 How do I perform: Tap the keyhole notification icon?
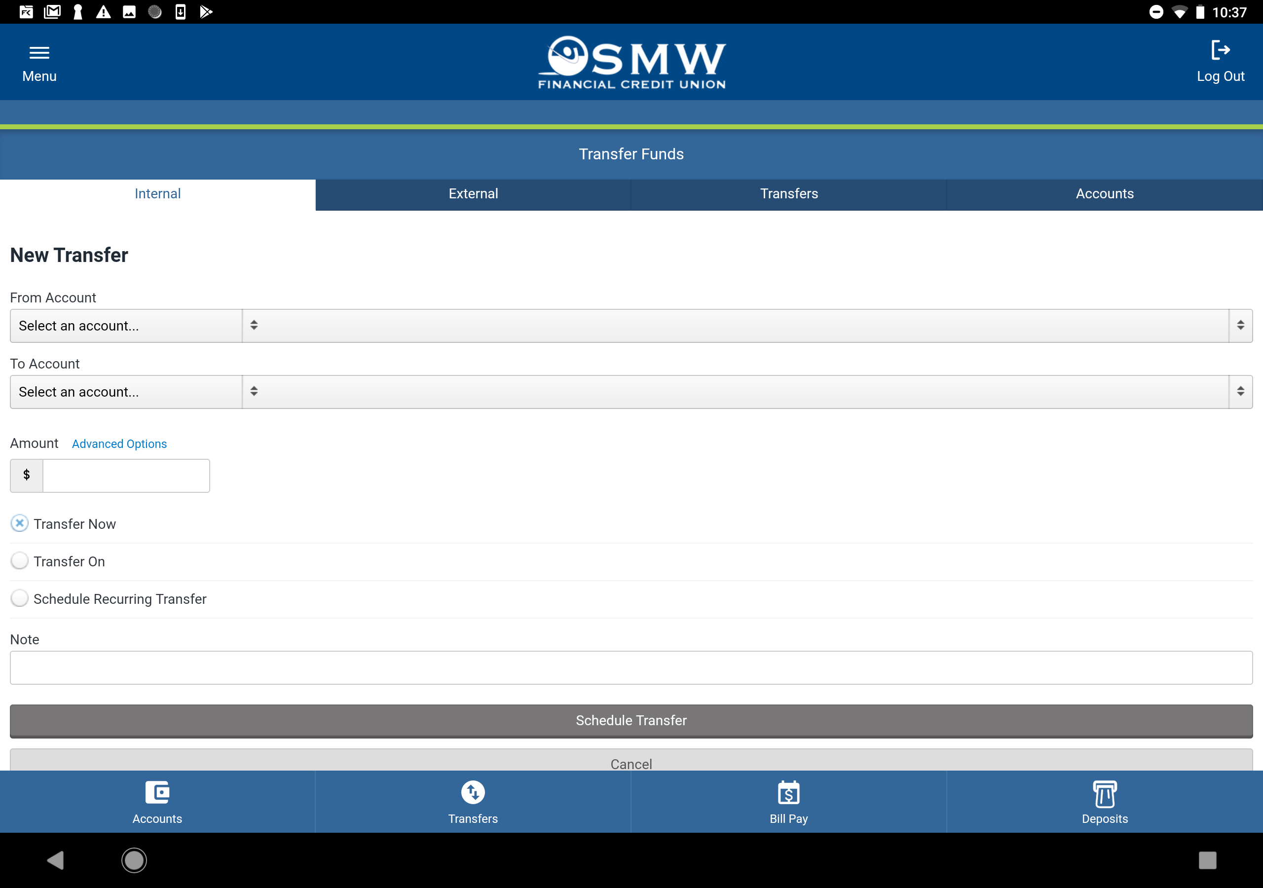point(78,11)
